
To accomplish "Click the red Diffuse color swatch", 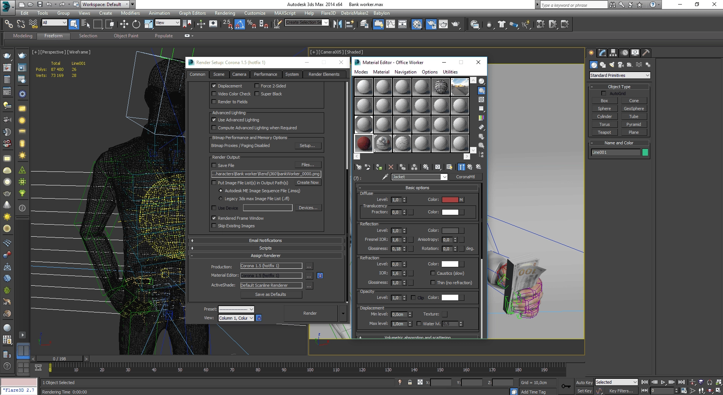I will (450, 200).
